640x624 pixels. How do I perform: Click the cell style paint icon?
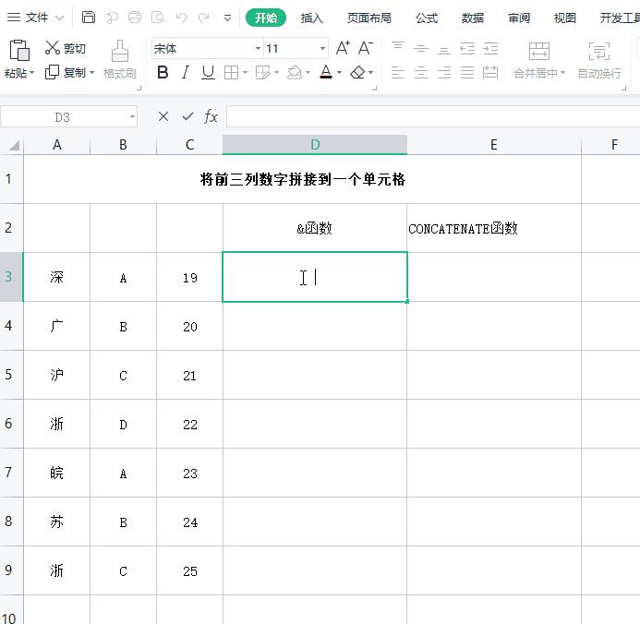(262, 73)
